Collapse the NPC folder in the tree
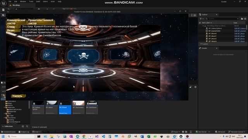Viewport: 248px width, 139px height. (x=4, y=114)
